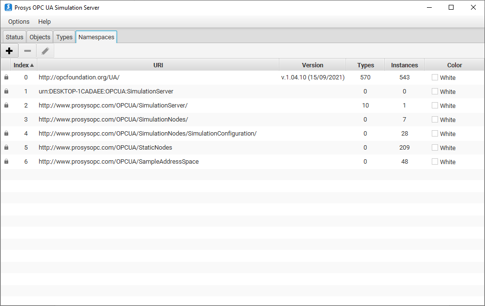
Task: Open the Options menu
Action: (x=19, y=22)
